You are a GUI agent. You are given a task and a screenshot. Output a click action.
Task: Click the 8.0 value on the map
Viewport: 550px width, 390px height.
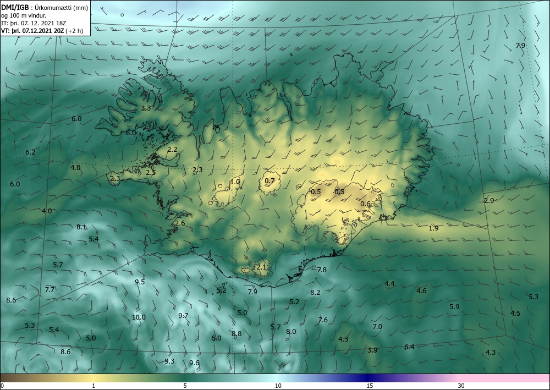click(x=291, y=332)
